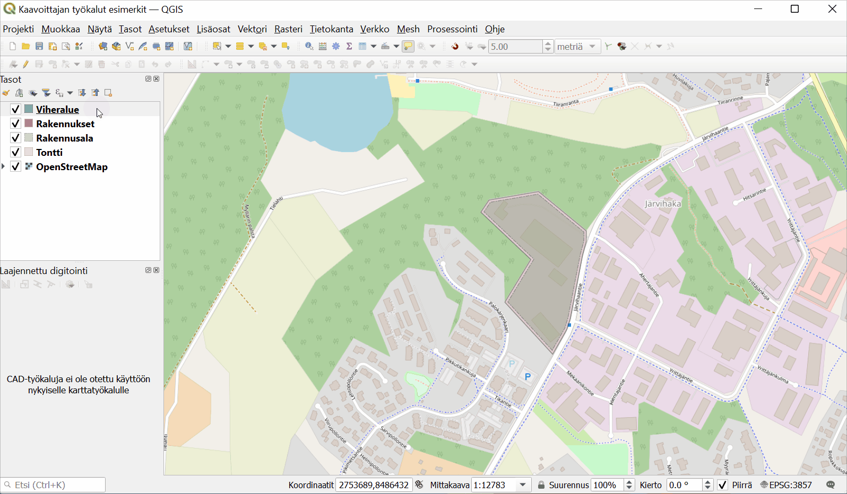
Task: Open the metriä units dropdown
Action: (x=592, y=47)
